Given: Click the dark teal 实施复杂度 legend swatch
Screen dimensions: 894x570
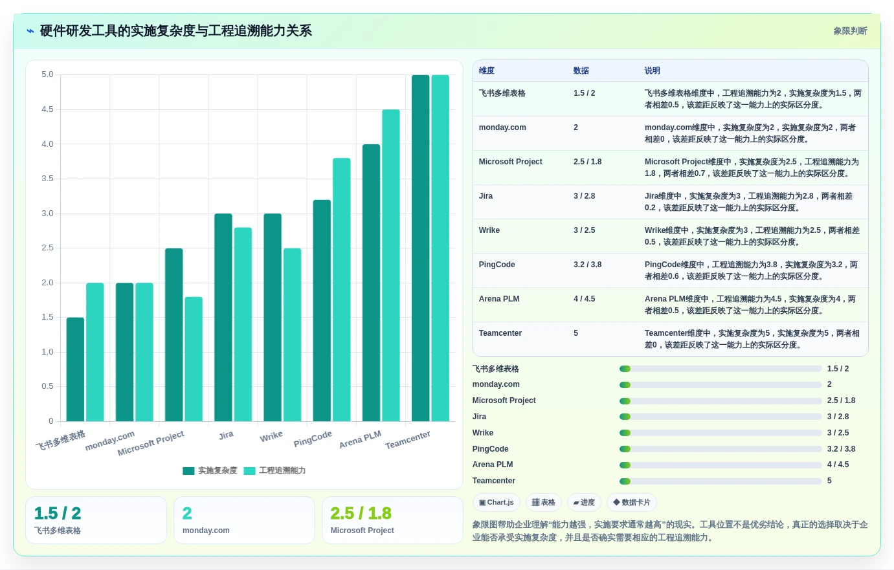Looking at the screenshot, I should point(188,471).
